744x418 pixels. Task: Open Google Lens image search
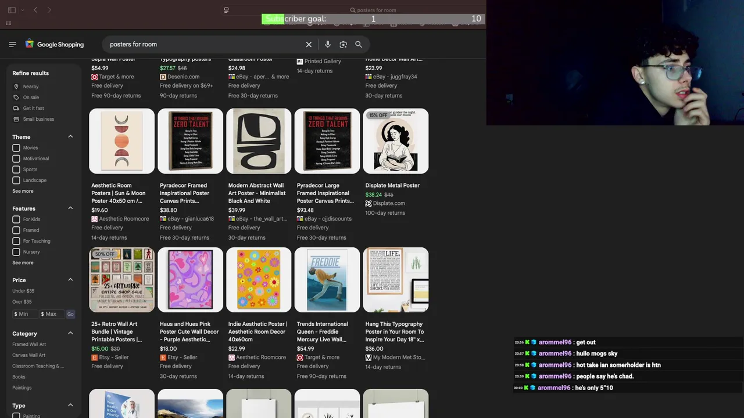pyautogui.click(x=343, y=44)
